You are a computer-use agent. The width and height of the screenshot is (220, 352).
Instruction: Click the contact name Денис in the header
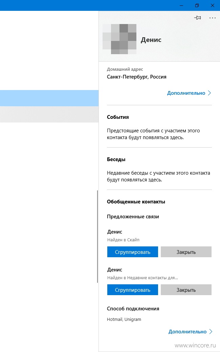(151, 40)
